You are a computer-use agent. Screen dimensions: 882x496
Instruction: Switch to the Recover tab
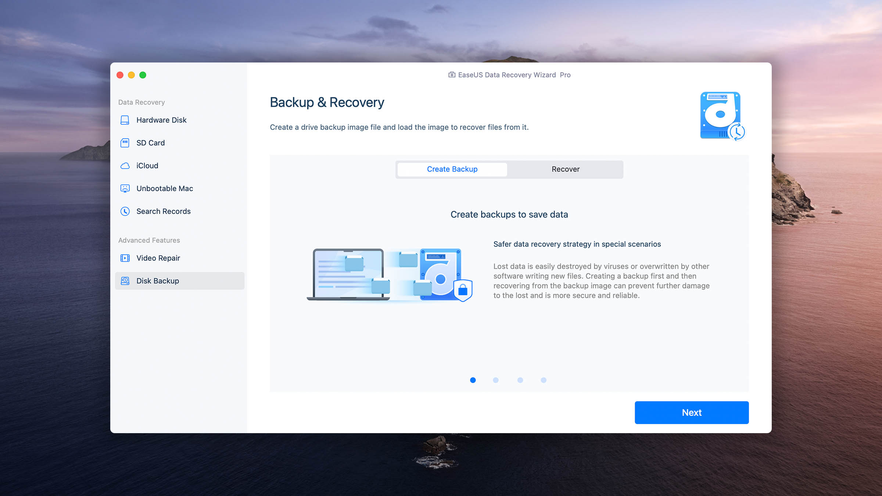pos(566,169)
